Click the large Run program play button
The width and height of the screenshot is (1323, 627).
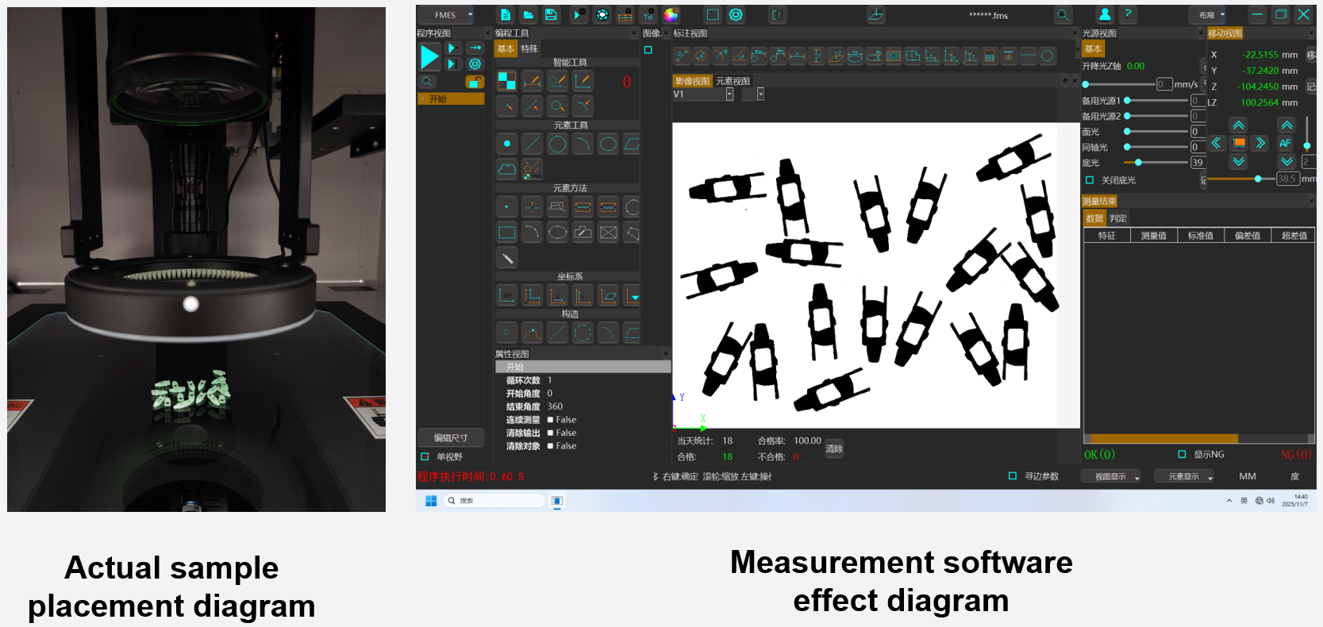point(429,56)
